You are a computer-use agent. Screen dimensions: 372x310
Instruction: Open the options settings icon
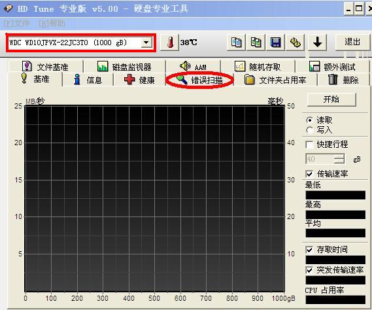click(295, 43)
